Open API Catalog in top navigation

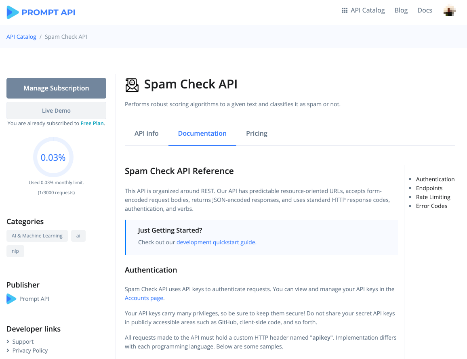point(368,10)
